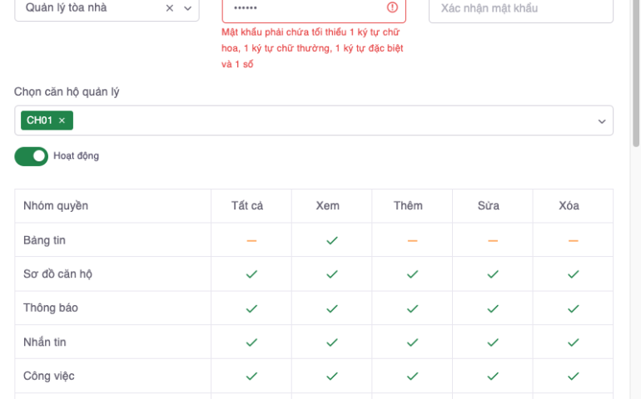Click the password error warning icon
Screen dimensions: 641x399
[x=393, y=8]
